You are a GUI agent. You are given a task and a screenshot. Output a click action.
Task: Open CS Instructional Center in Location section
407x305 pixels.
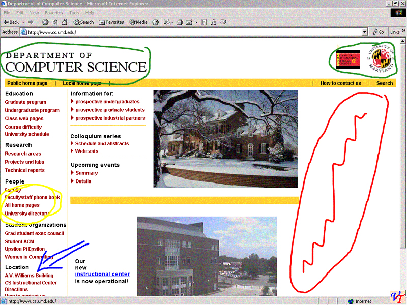point(31,283)
